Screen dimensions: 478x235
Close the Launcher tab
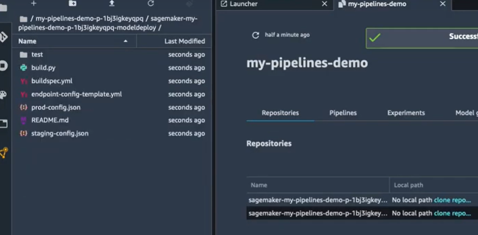click(x=324, y=4)
